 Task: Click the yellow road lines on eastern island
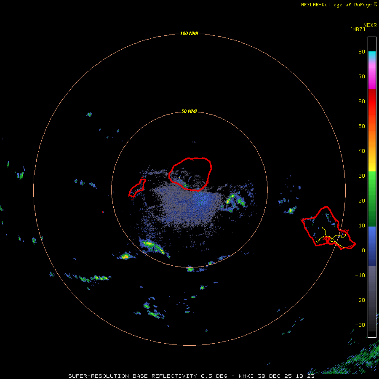332,238
